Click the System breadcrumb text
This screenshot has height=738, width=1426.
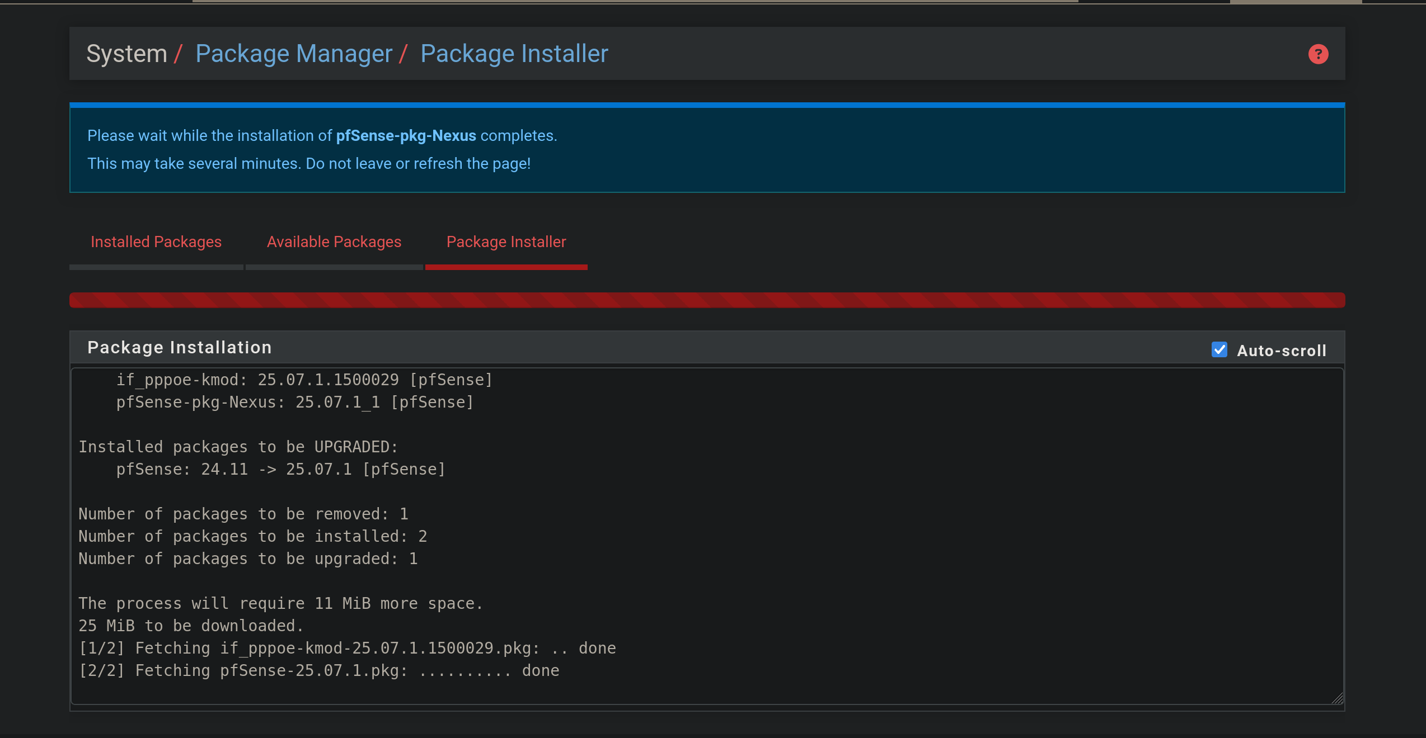(126, 54)
